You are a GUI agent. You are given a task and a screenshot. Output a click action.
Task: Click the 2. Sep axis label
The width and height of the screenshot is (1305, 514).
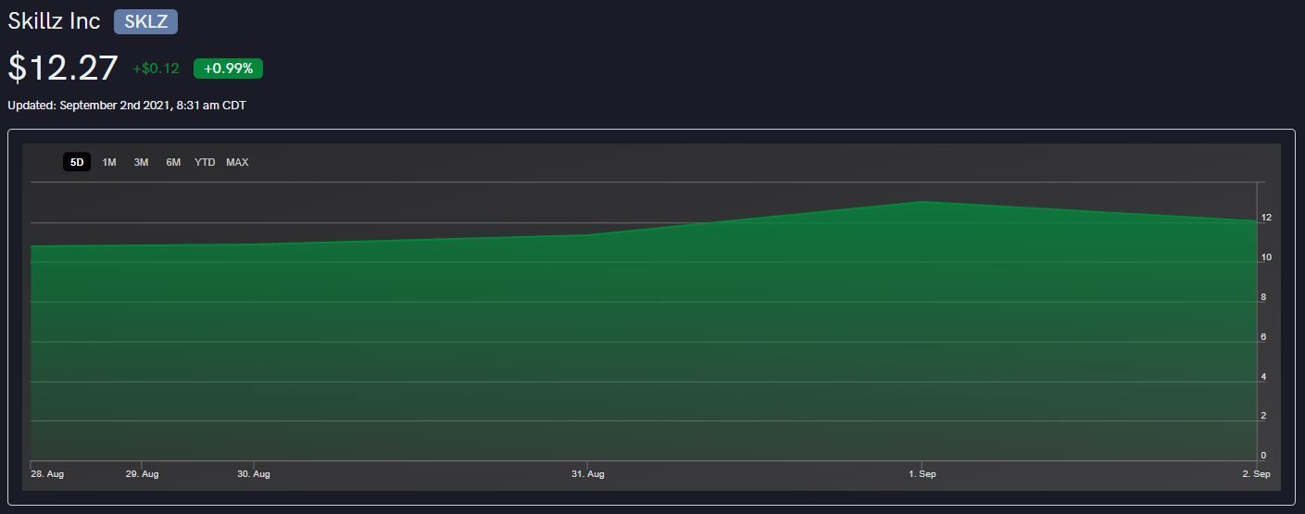[1256, 474]
